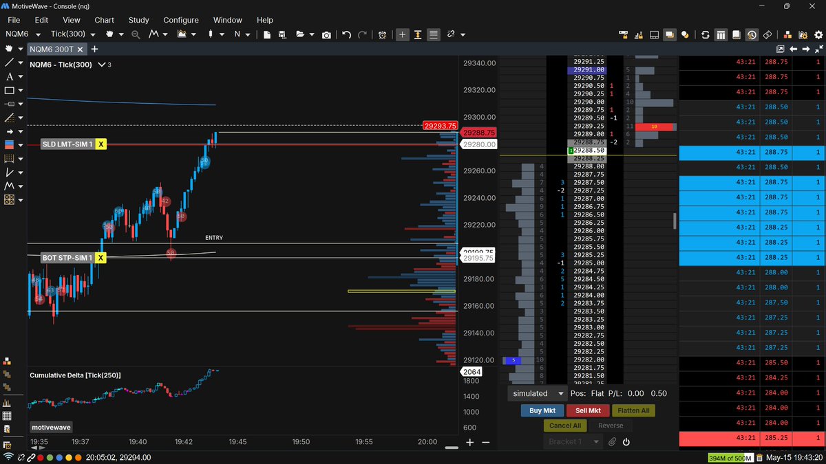Image resolution: width=826 pixels, height=464 pixels.
Task: Click the Sell Mkt button
Action: point(588,410)
